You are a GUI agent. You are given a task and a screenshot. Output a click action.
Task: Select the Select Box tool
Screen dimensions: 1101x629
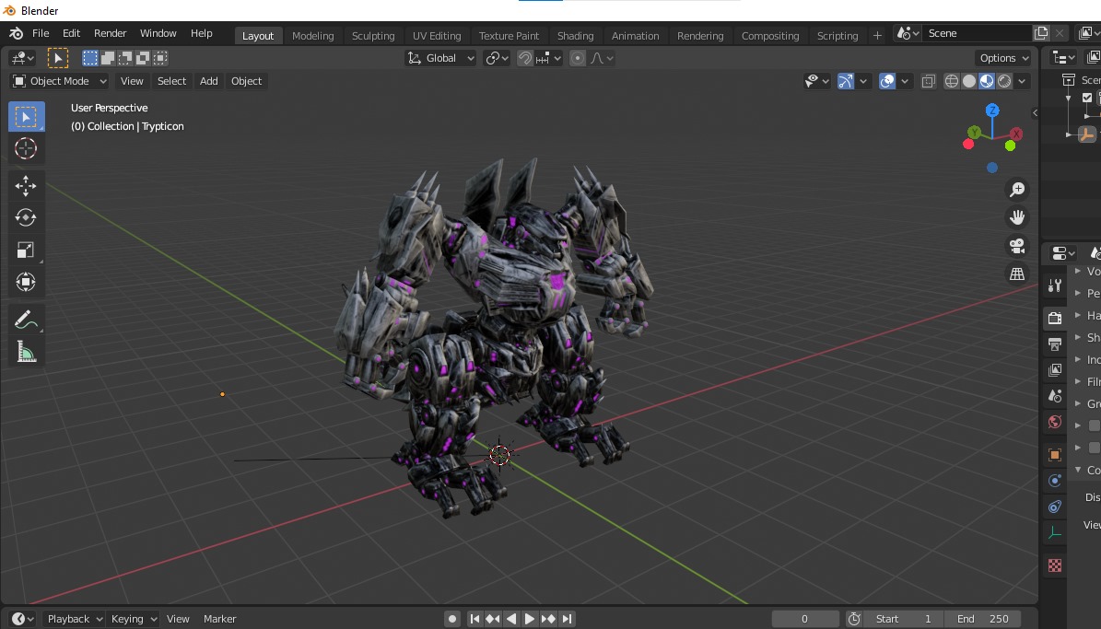point(26,117)
